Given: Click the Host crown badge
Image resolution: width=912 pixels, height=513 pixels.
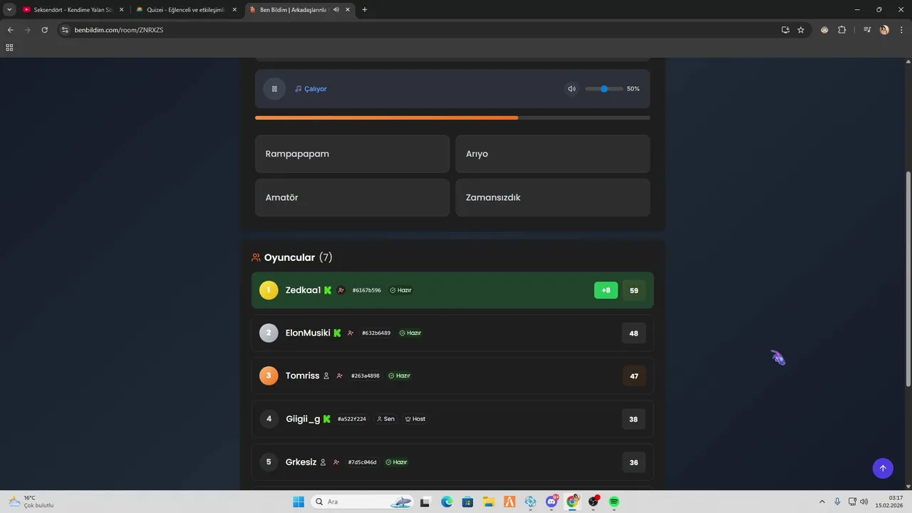Looking at the screenshot, I should tap(415, 419).
